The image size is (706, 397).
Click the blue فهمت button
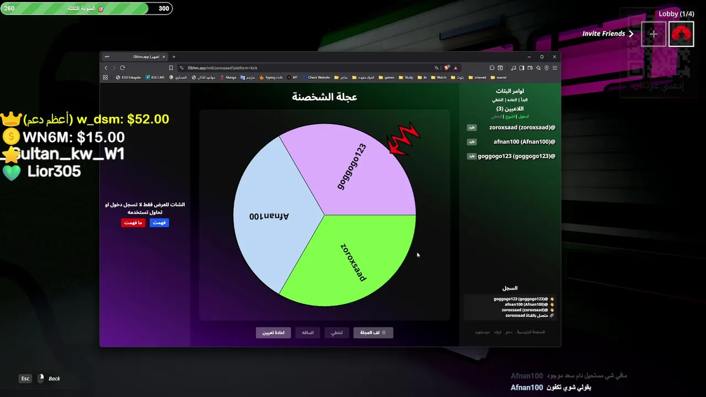[159, 223]
